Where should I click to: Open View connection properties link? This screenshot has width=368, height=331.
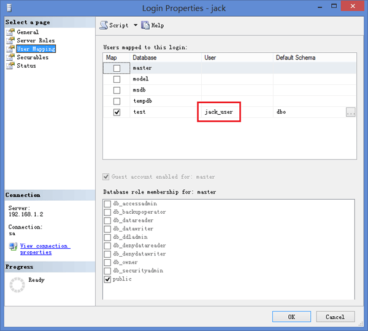pos(45,249)
